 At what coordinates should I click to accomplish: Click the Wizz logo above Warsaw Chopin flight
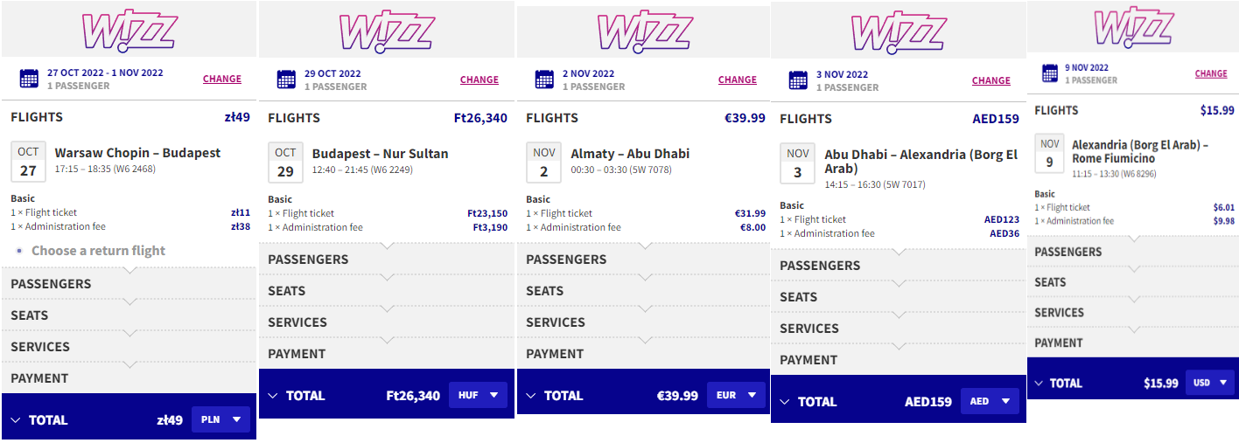[x=129, y=31]
